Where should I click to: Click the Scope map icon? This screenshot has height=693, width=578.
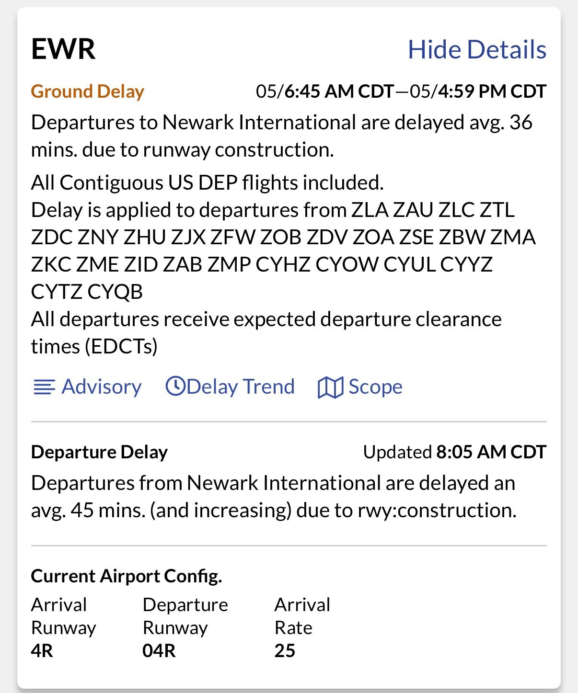point(330,387)
